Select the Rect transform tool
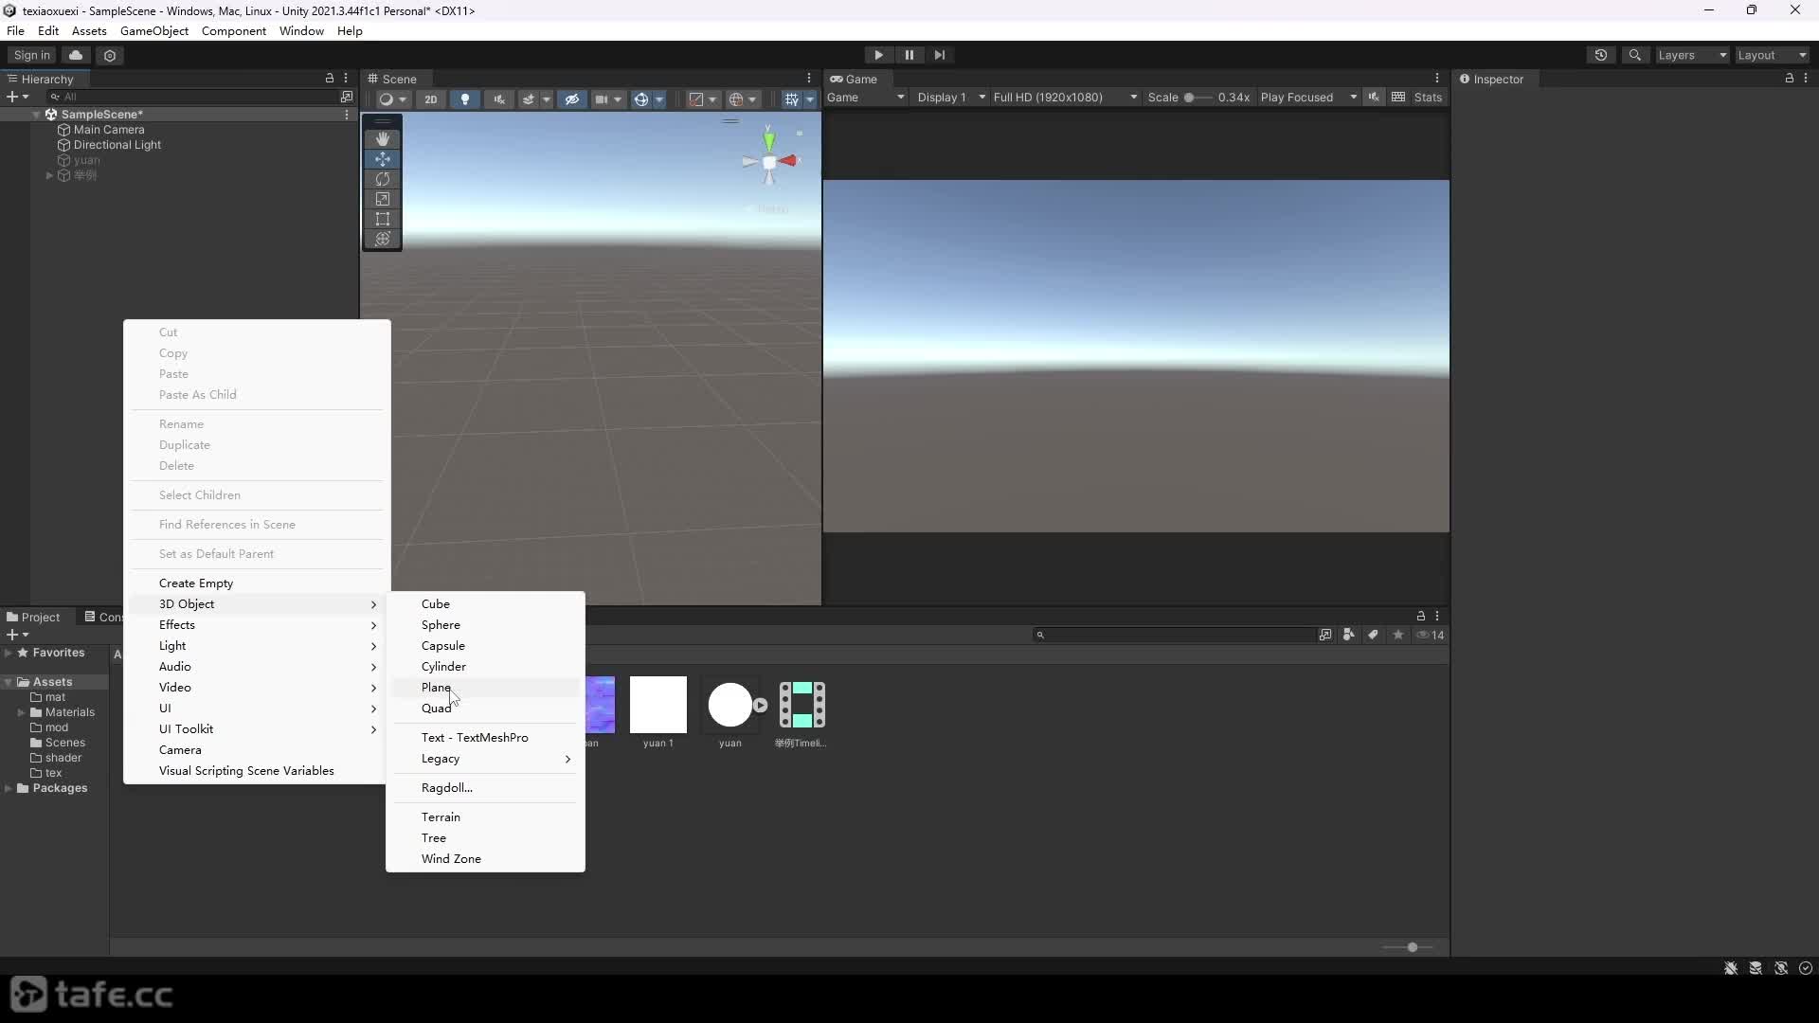Screen dimensions: 1819x1023 [x=383, y=219]
